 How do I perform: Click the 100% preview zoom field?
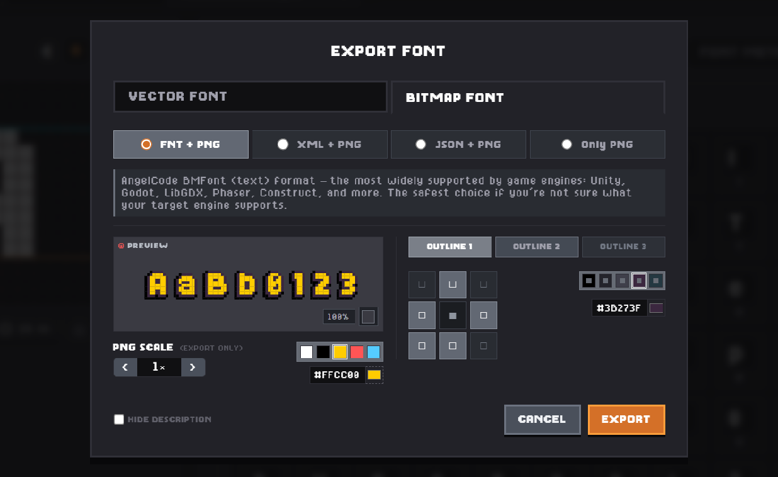pyautogui.click(x=339, y=317)
